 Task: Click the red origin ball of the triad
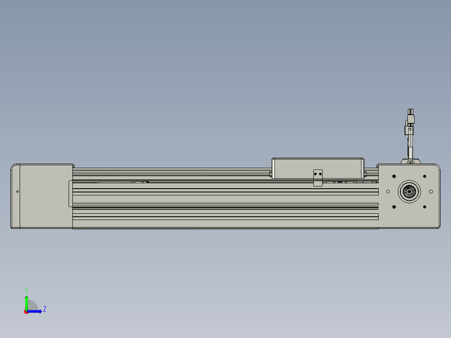pyautogui.click(x=26, y=312)
